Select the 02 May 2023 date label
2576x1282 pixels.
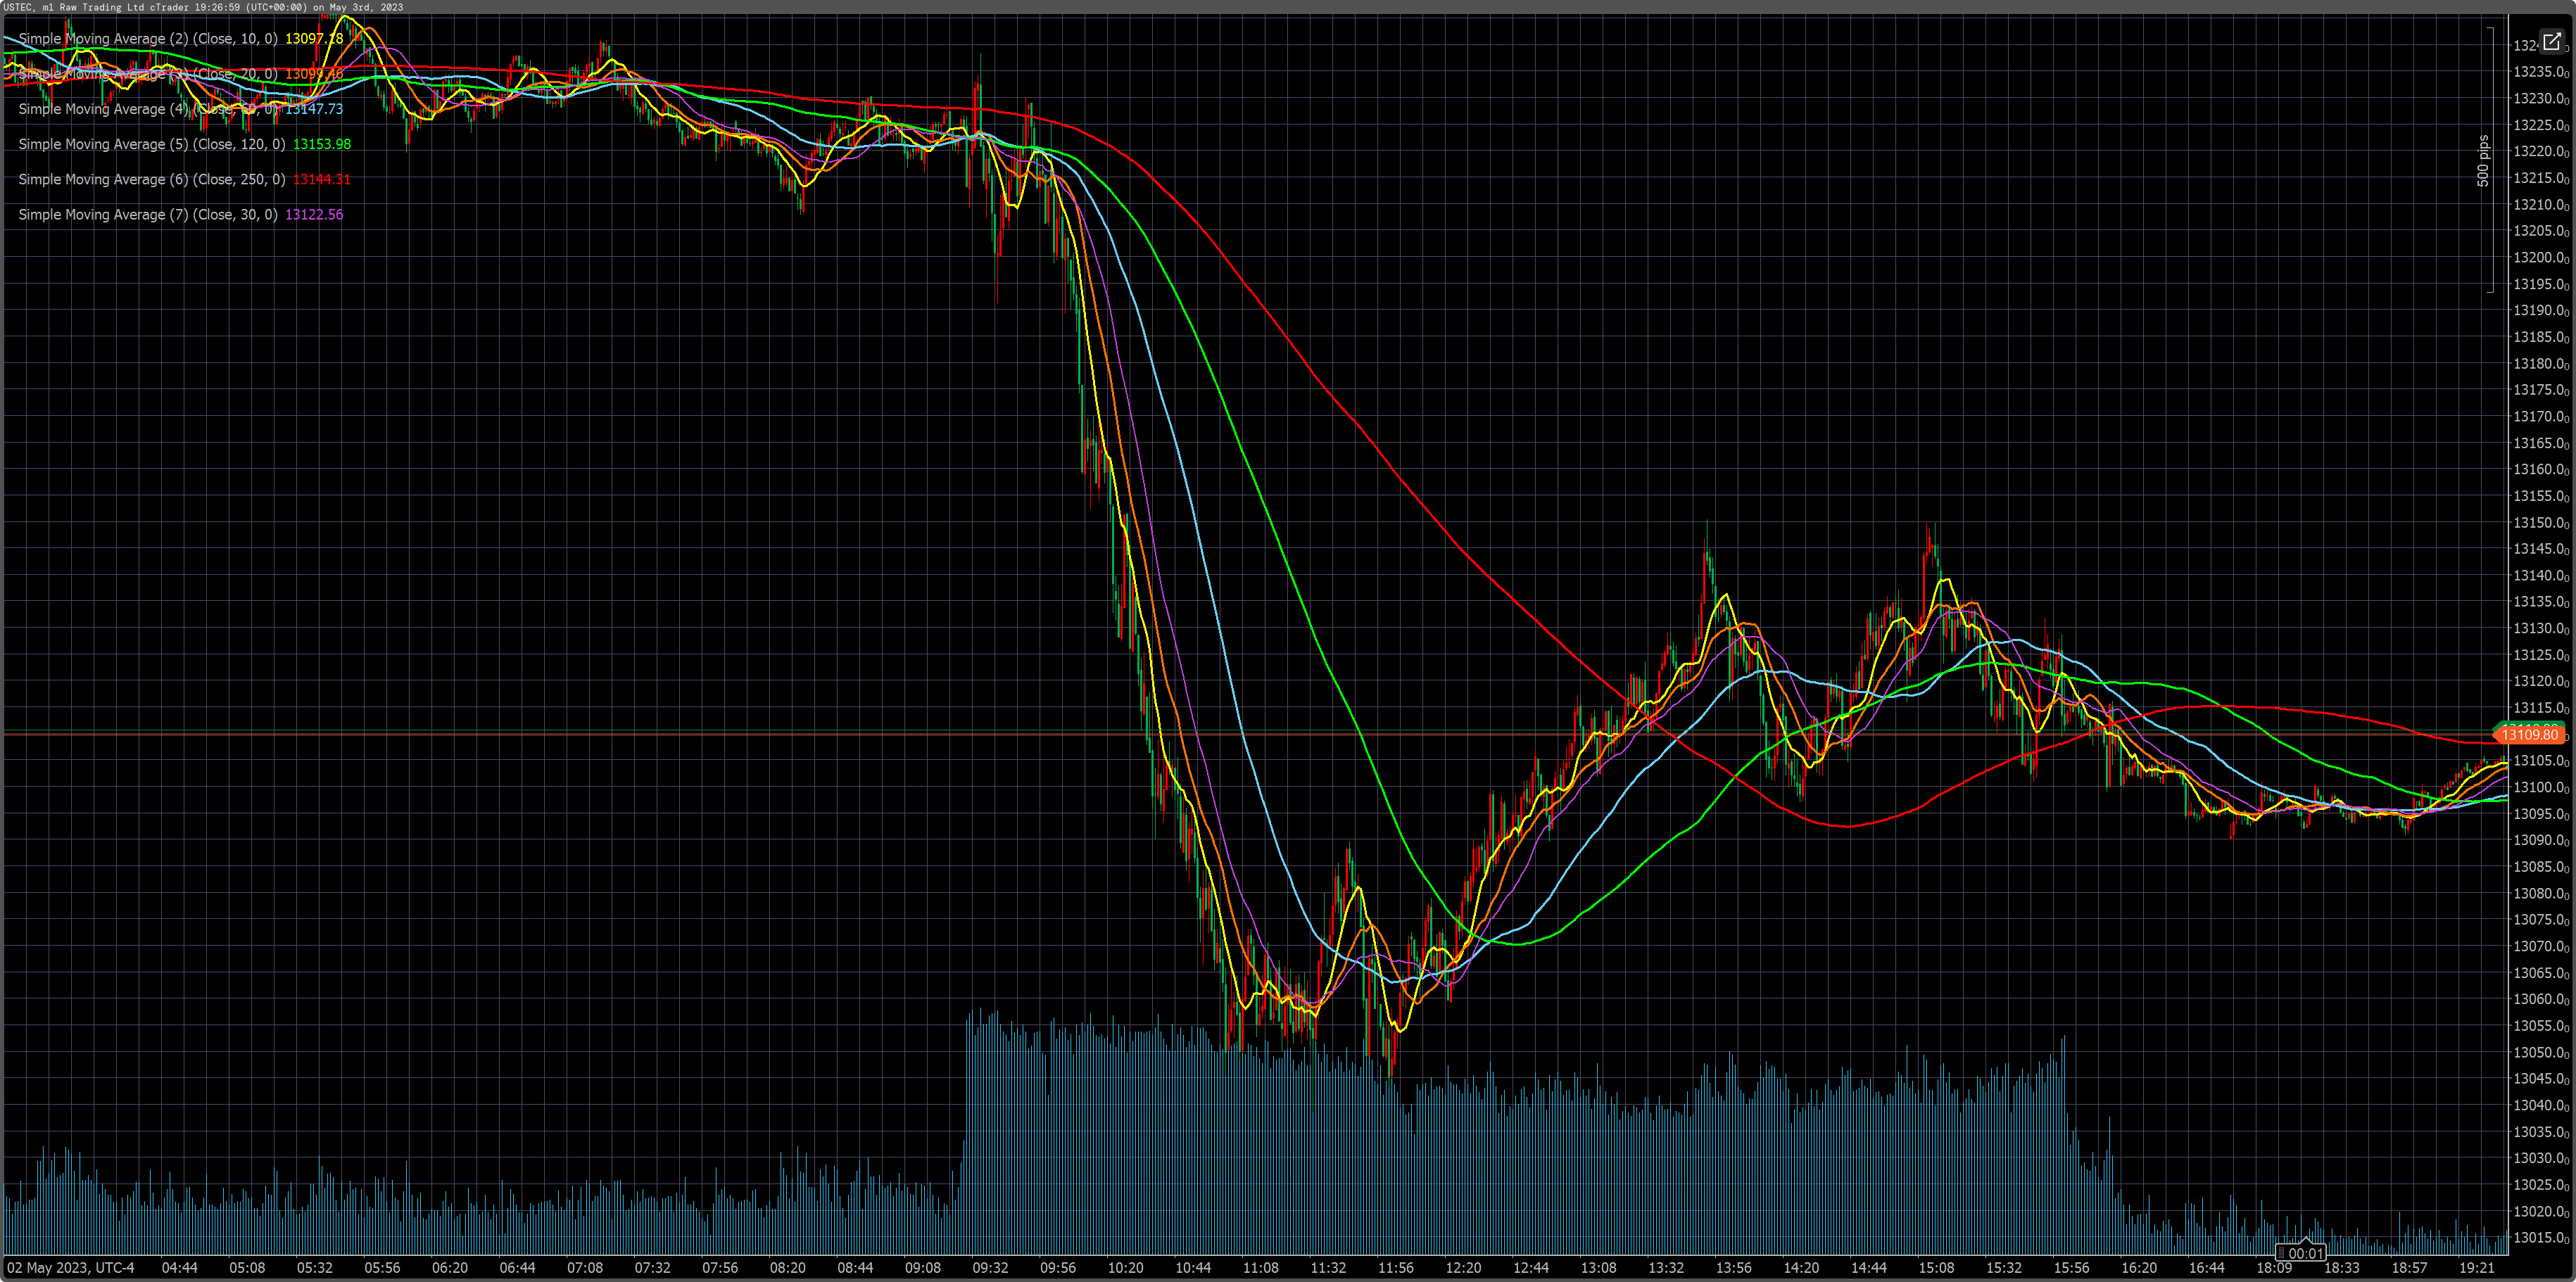[70, 1268]
